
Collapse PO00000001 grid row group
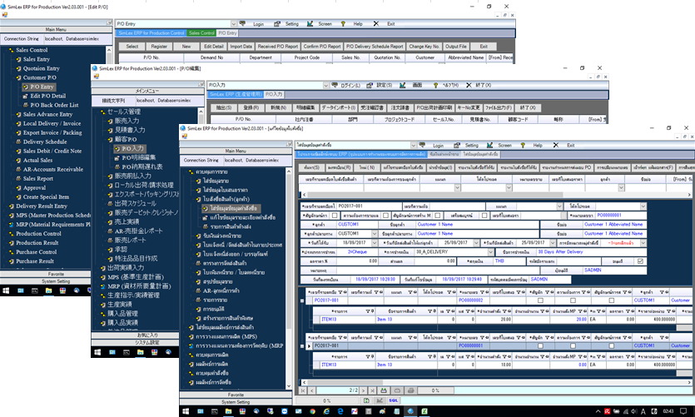coord(302,345)
